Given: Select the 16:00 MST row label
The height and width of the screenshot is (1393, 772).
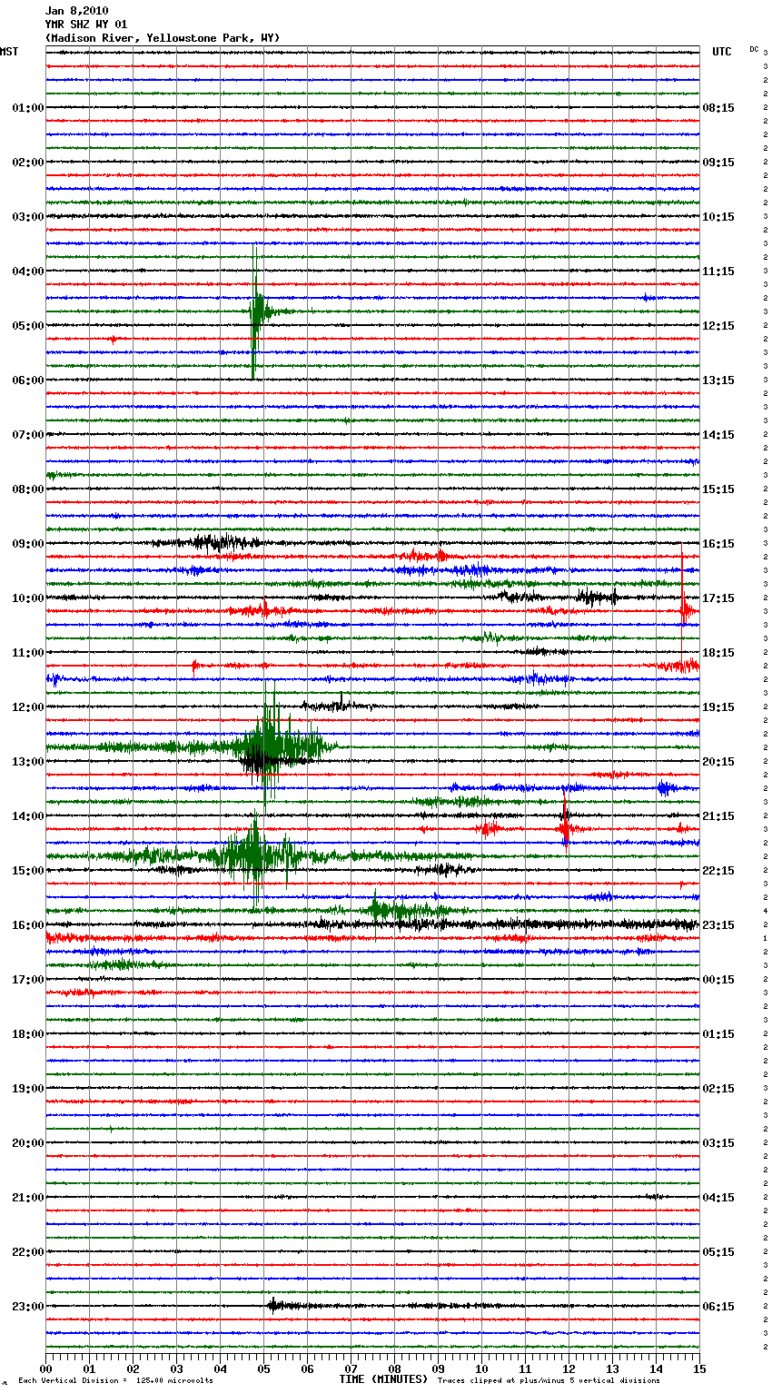Looking at the screenshot, I should [27, 925].
